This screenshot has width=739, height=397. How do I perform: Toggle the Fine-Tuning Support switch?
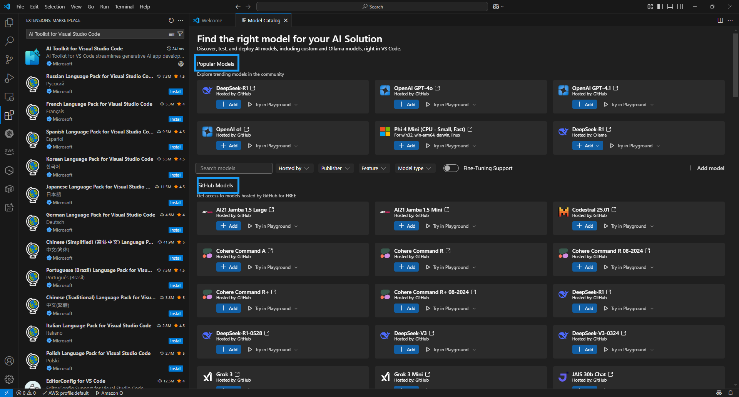coord(451,168)
